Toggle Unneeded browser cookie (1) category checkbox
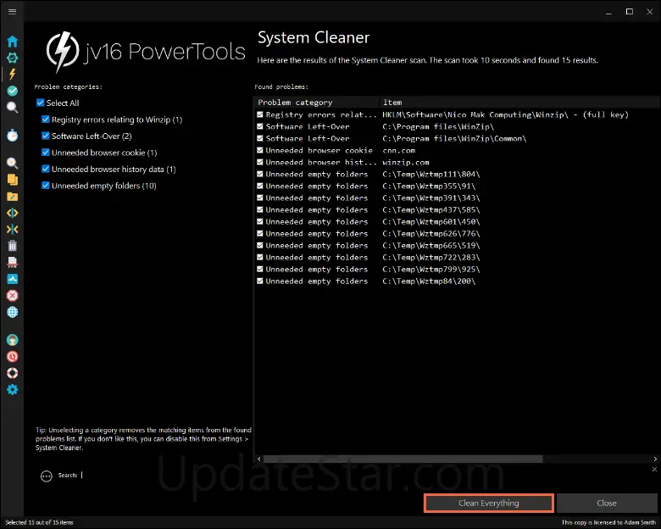Viewport: 661px width, 529px height. [46, 152]
